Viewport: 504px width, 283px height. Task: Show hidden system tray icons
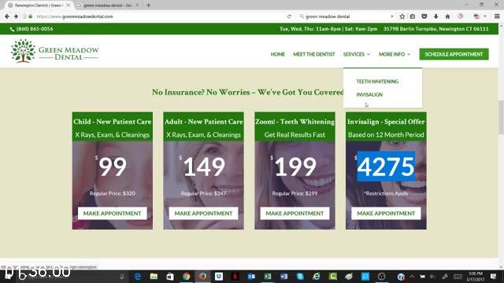click(412, 276)
